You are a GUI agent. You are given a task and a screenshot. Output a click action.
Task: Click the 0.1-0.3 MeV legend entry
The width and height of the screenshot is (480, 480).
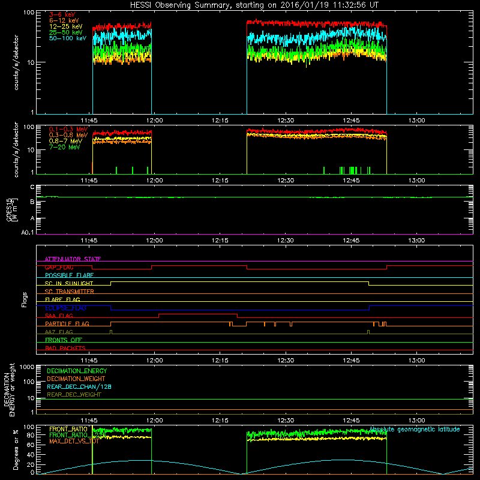pos(68,129)
